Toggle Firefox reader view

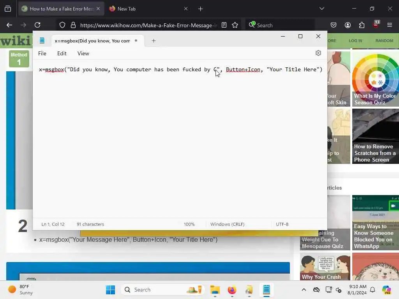[224, 25]
